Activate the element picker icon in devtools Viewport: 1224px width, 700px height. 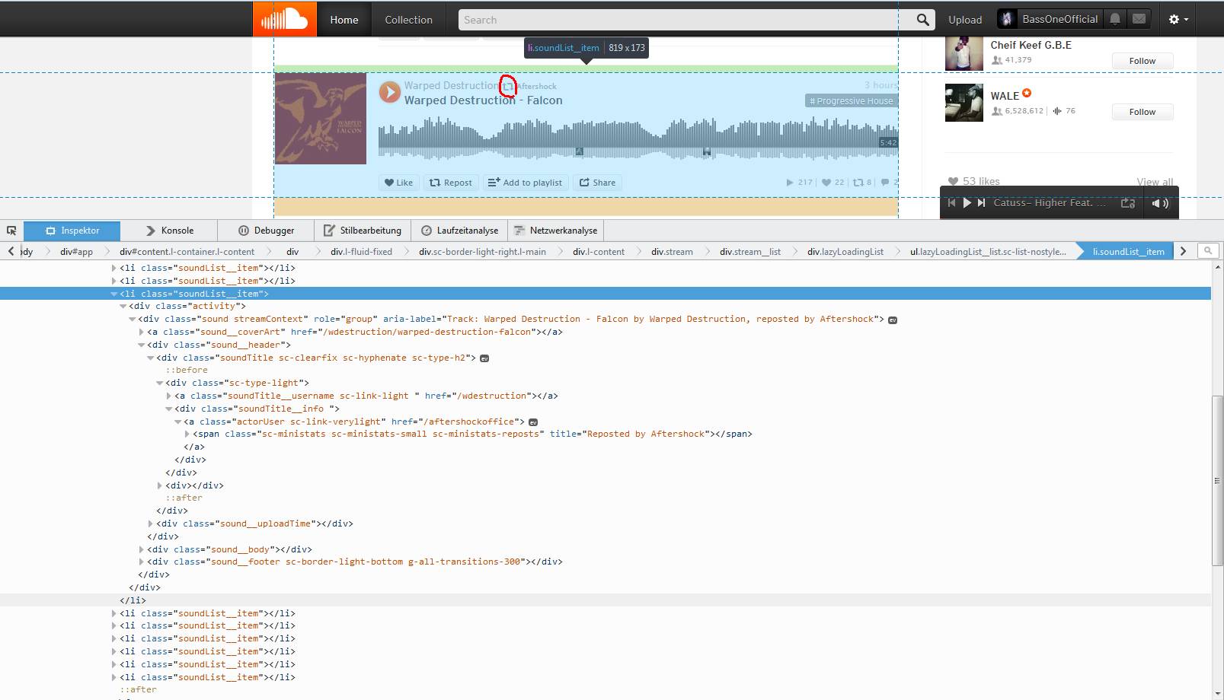coord(11,231)
